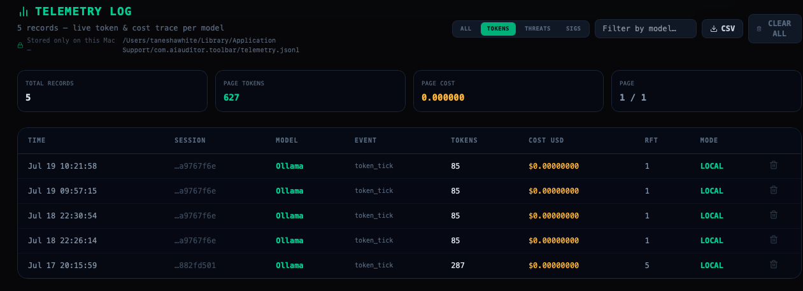
Task: Delete the Jul 19 09:57:15 record
Action: coord(774,190)
